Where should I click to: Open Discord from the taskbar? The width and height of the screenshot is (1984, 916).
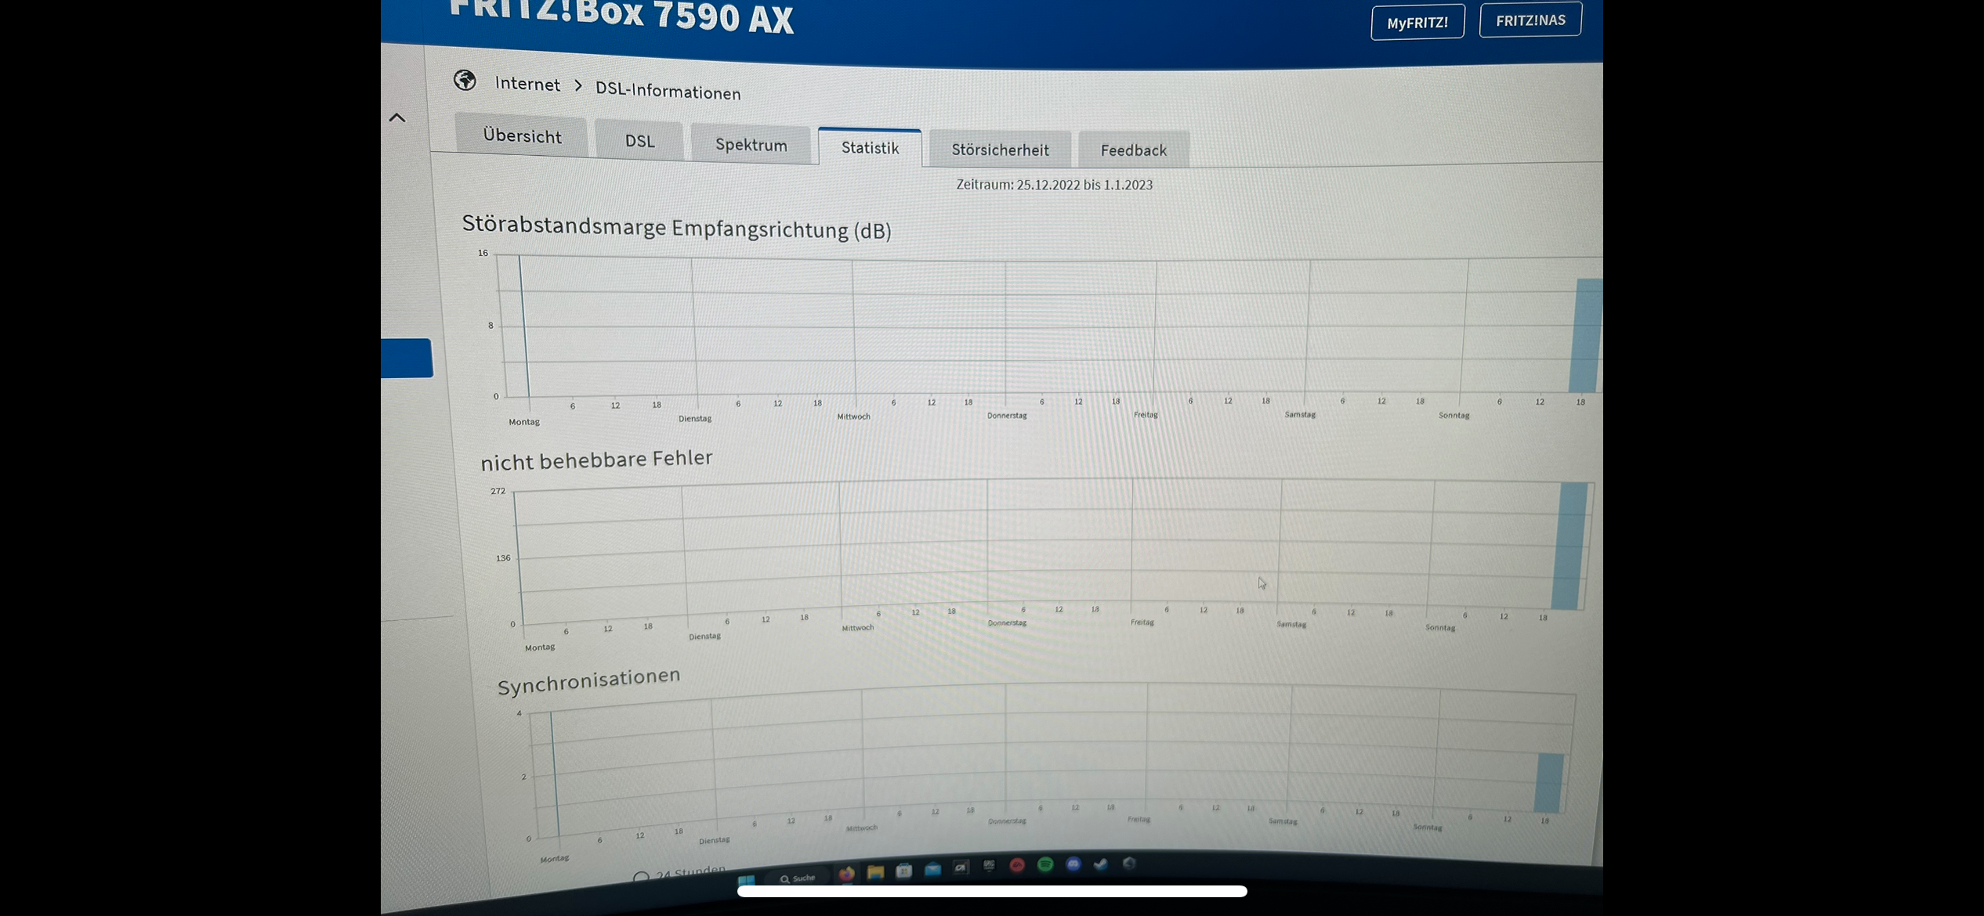(x=1073, y=864)
